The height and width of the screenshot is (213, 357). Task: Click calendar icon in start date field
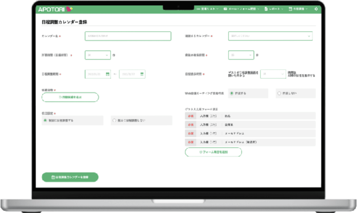point(107,74)
